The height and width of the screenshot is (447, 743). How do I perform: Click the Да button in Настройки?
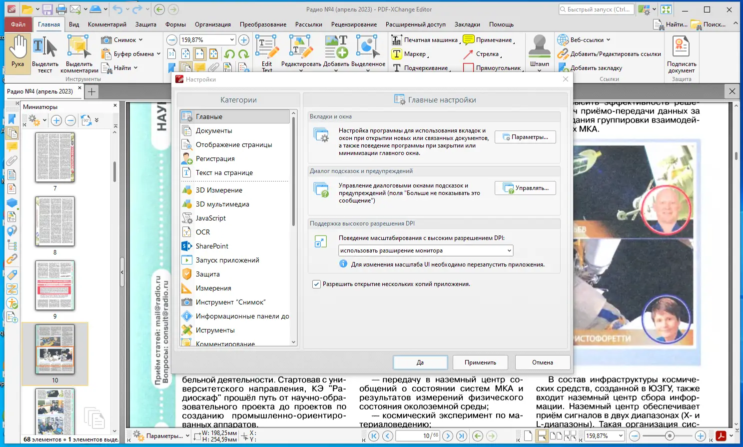[420, 362]
